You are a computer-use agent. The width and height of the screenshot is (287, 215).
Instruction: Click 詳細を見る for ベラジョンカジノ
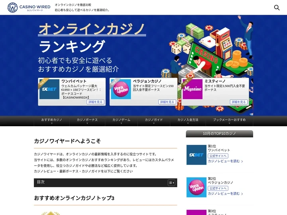tap(167, 102)
